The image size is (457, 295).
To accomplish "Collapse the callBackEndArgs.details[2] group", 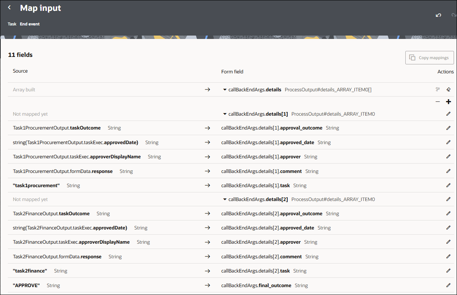I will click(x=225, y=200).
